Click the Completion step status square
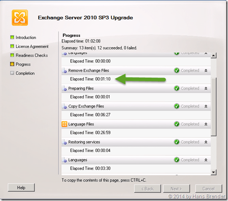This screenshot has width=228, height=201. [12, 73]
